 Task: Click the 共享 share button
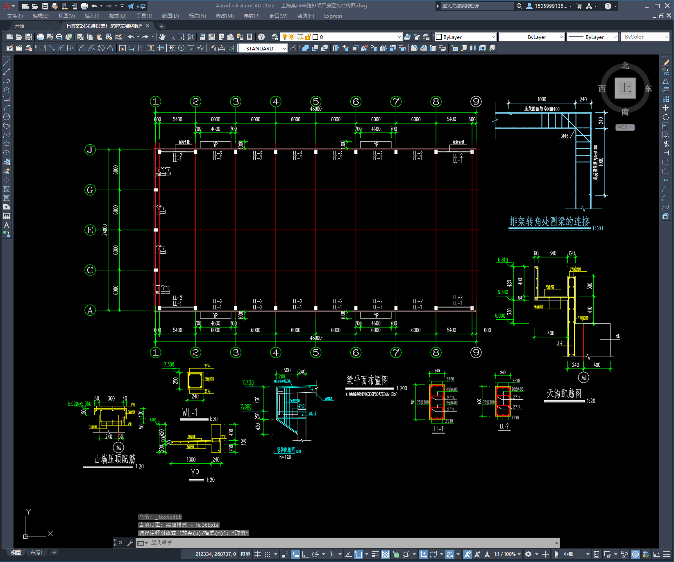click(x=136, y=6)
